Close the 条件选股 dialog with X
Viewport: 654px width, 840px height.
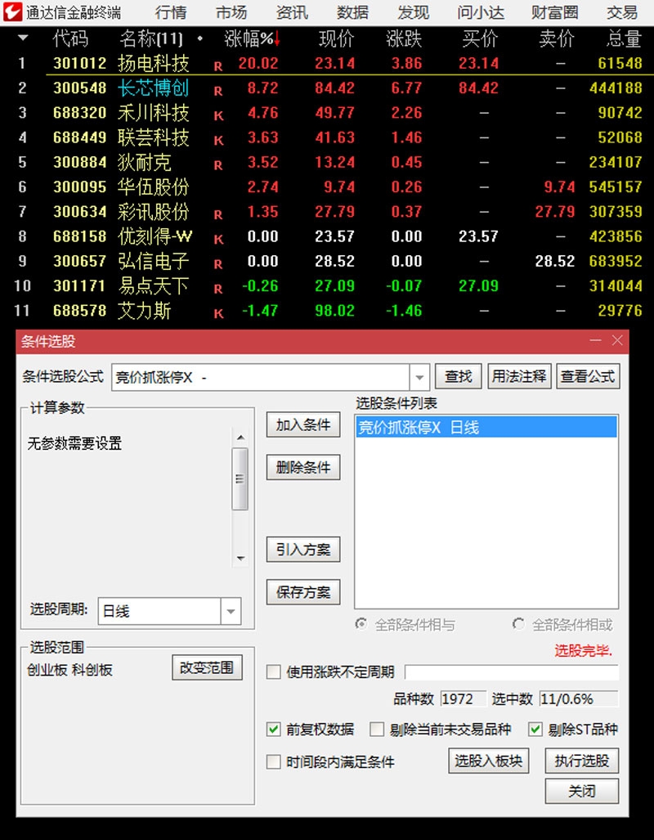pos(617,341)
